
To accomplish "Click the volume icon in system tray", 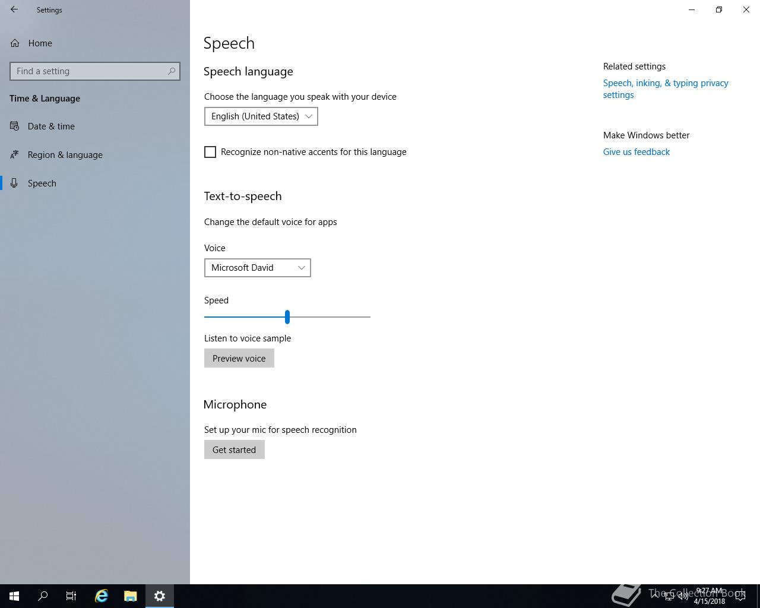I will click(683, 596).
